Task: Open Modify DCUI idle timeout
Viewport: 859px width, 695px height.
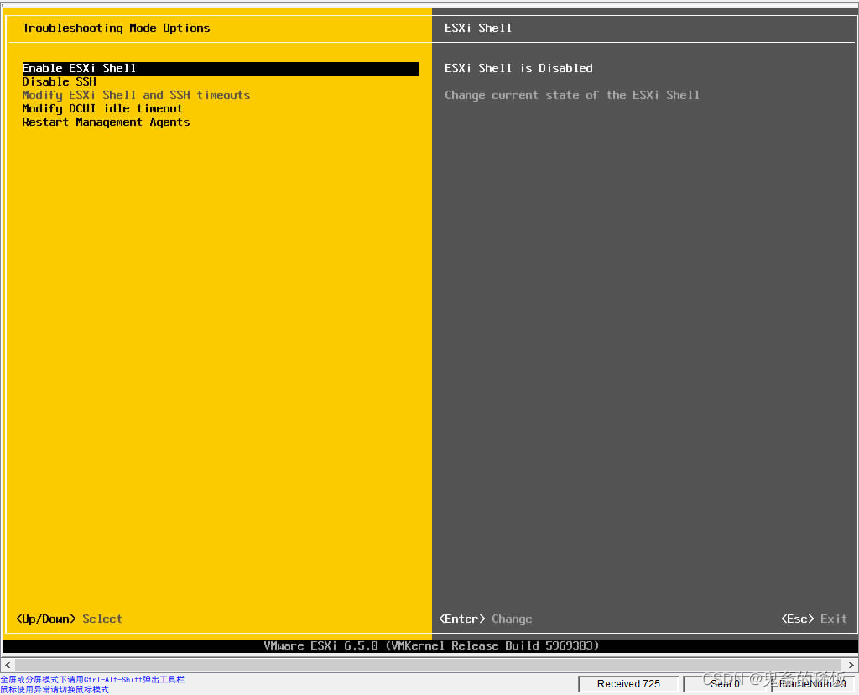Action: point(102,108)
